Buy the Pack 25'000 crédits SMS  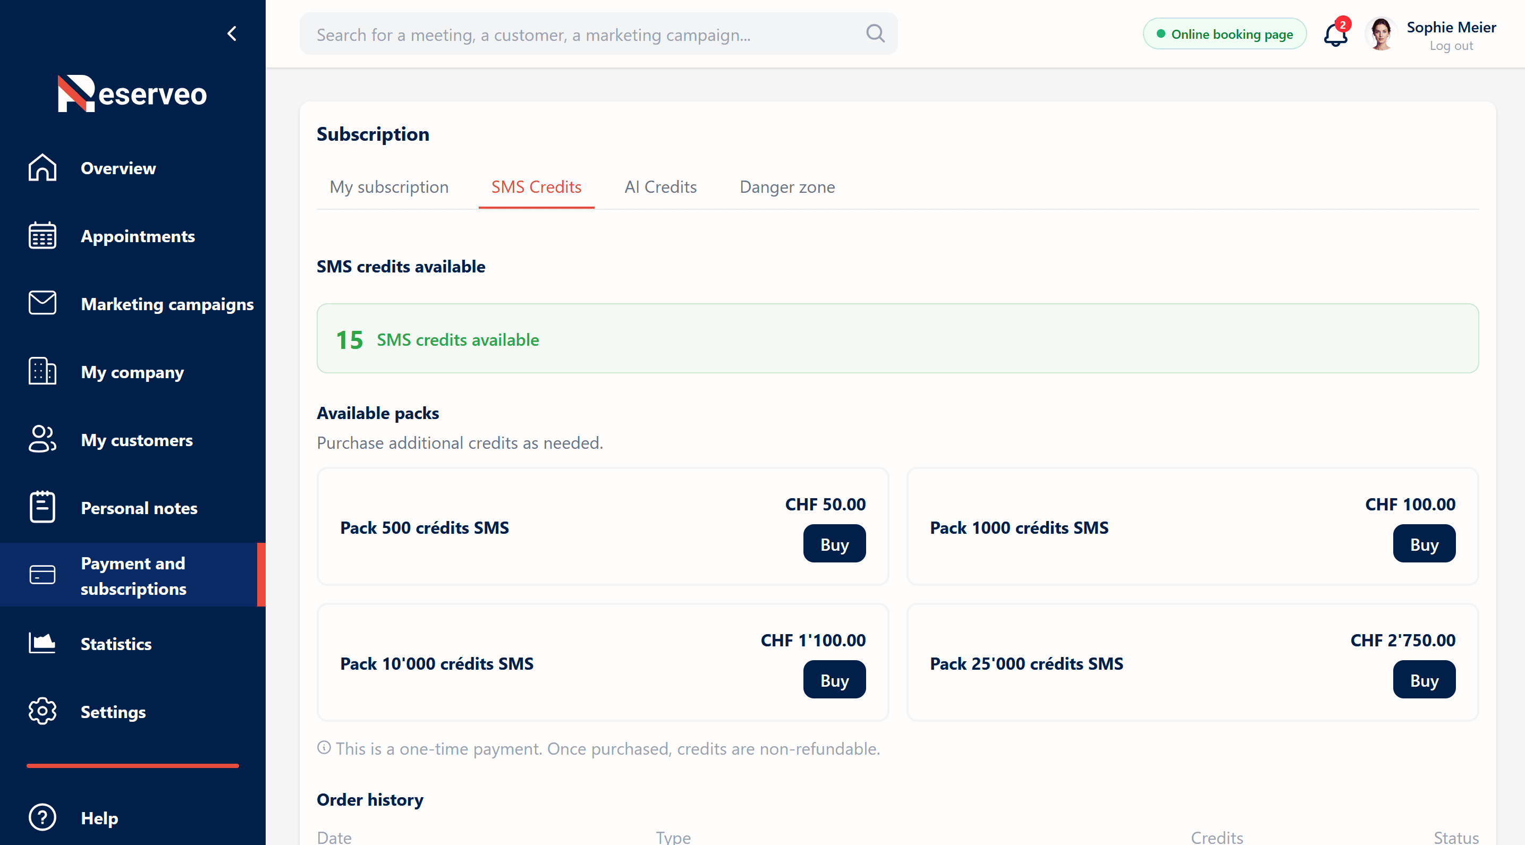1424,680
